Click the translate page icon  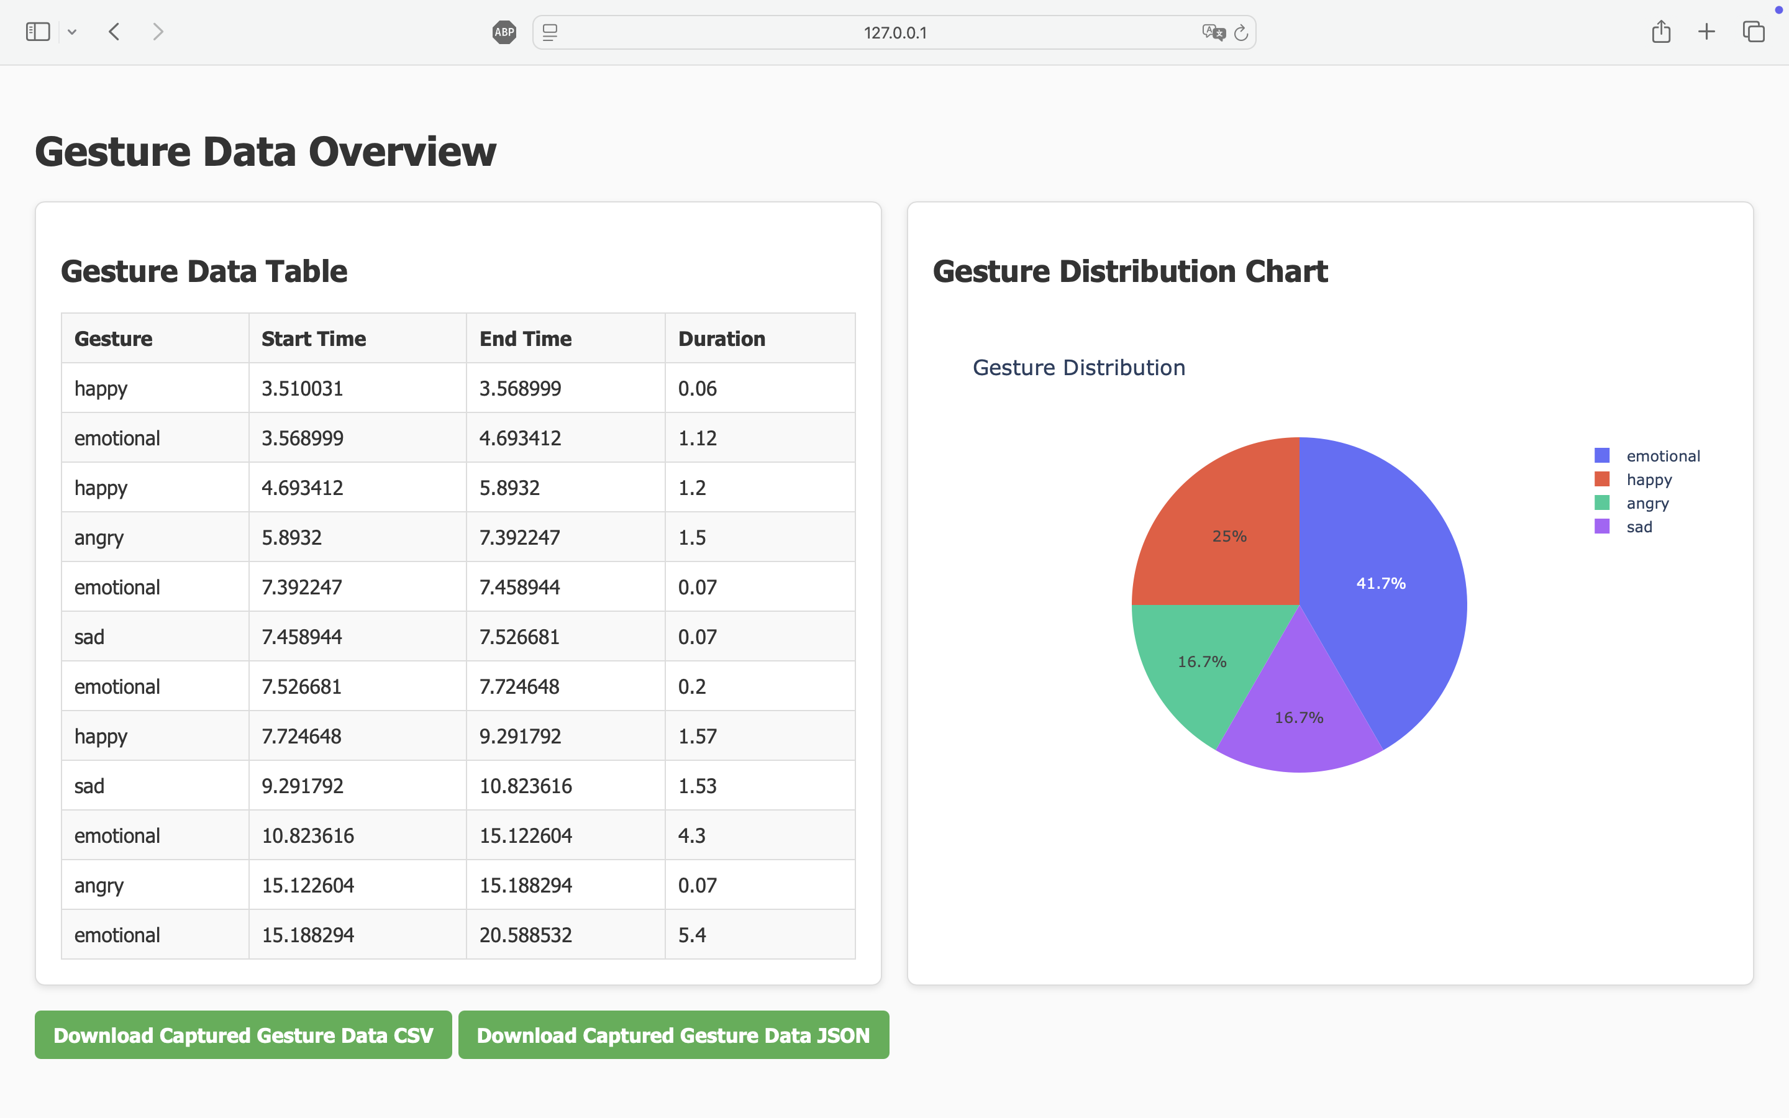(1213, 32)
